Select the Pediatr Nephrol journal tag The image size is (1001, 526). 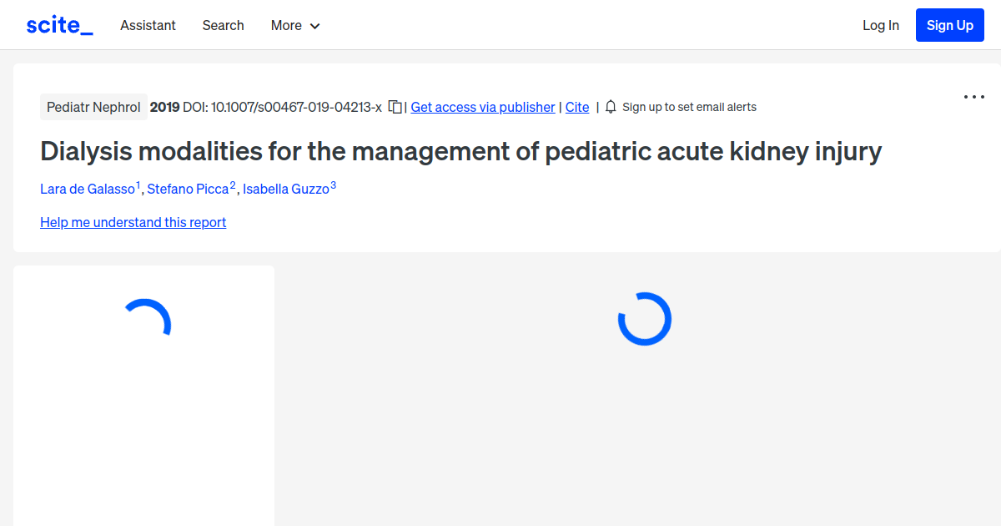pos(93,107)
